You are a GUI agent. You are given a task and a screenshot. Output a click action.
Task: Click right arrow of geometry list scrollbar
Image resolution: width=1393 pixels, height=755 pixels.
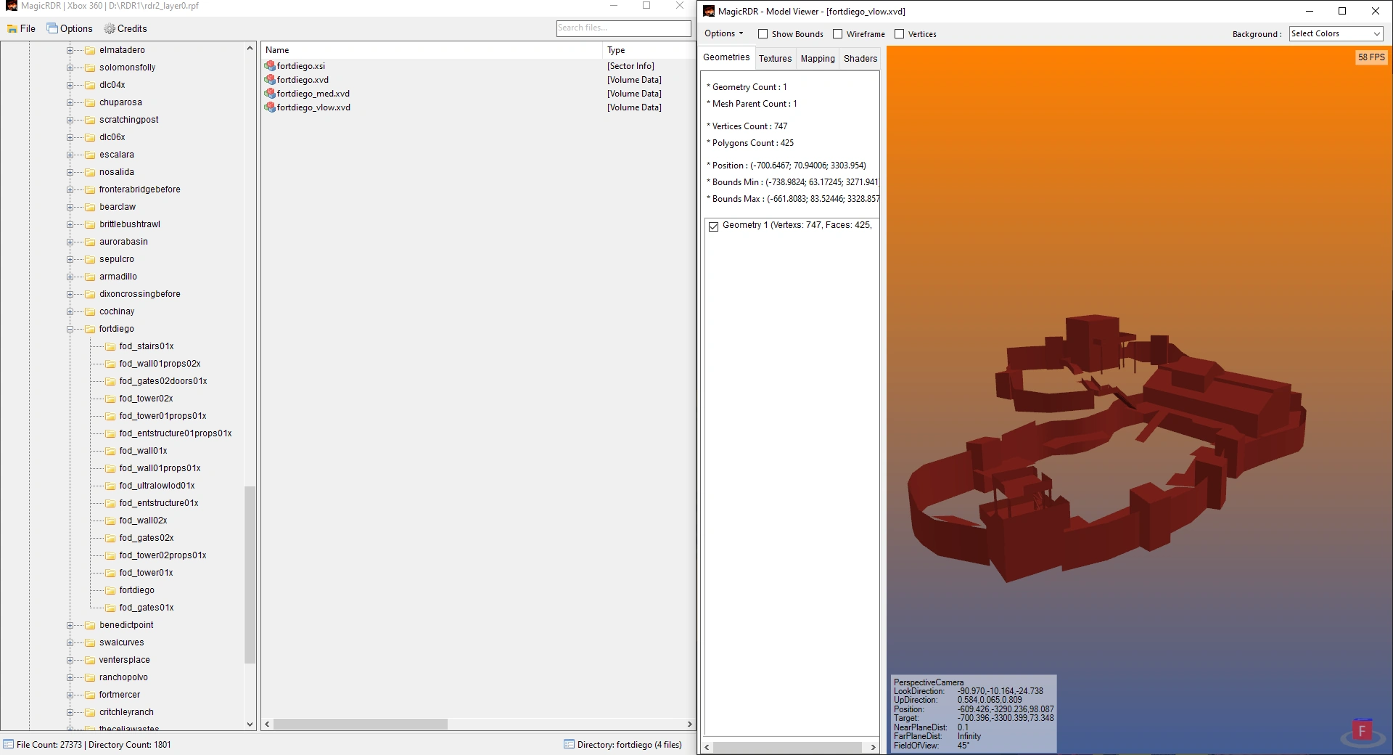click(x=873, y=747)
